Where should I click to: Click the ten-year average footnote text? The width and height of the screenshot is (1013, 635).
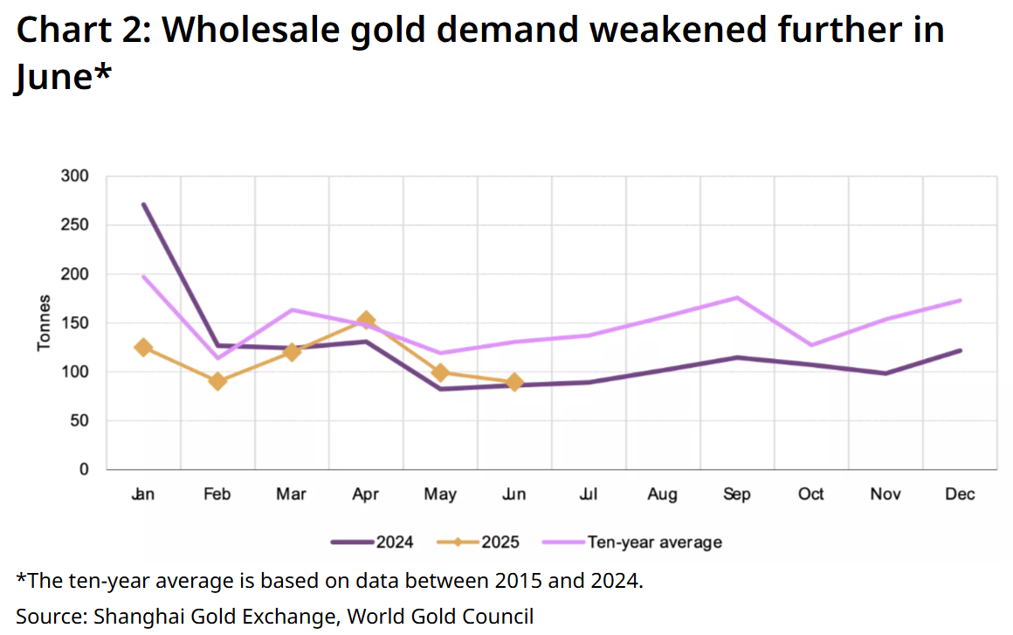pos(329,581)
